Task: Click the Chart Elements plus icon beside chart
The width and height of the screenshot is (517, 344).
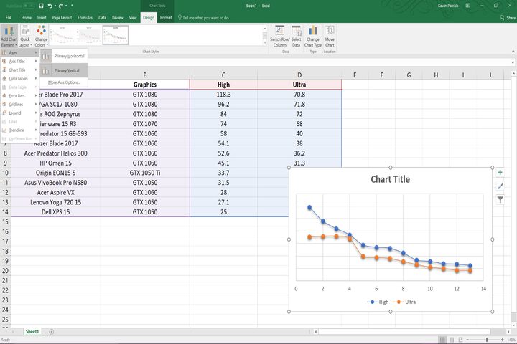Action: pyautogui.click(x=500, y=173)
